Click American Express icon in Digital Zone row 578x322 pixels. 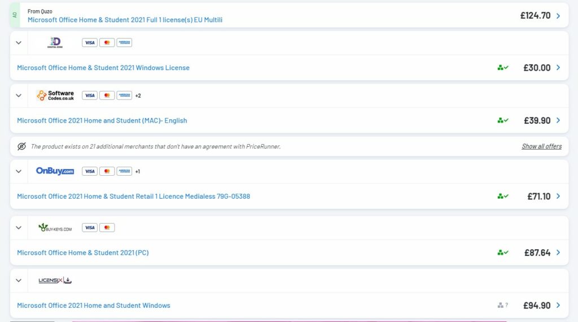[124, 43]
